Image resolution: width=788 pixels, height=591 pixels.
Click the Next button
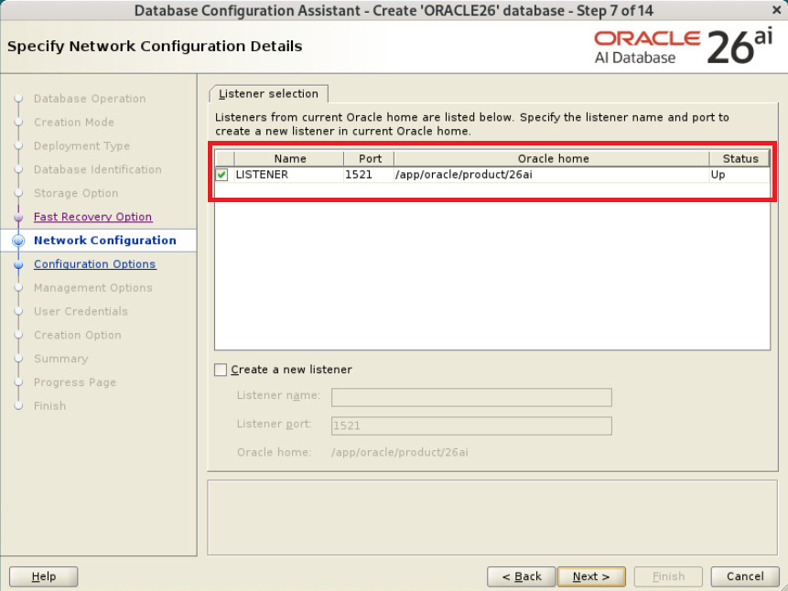tap(591, 576)
